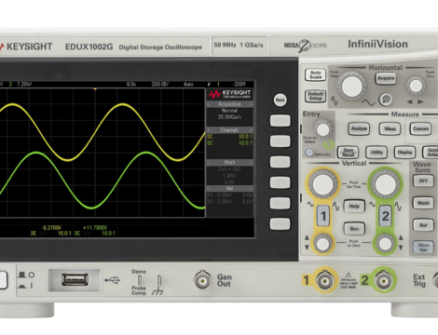Click the 'Ch1 + Ch2' math readout

(x=229, y=169)
